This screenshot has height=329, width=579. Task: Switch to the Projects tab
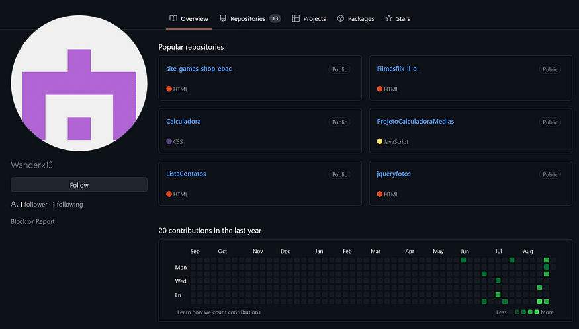pos(314,19)
